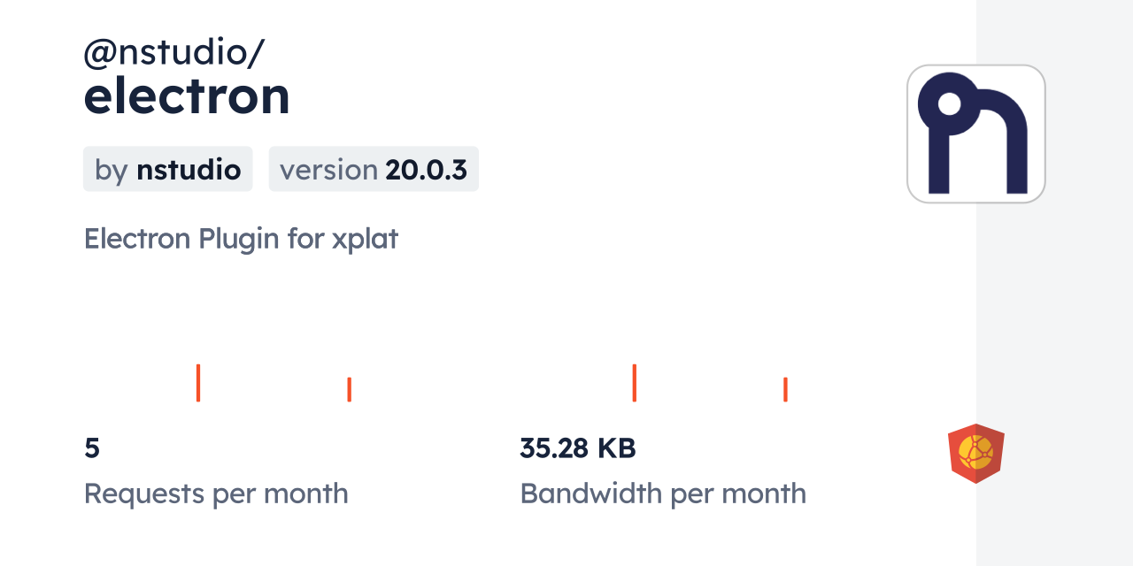Select the tall bar in requests chart
The width and height of the screenshot is (1133, 566).
pos(198,383)
